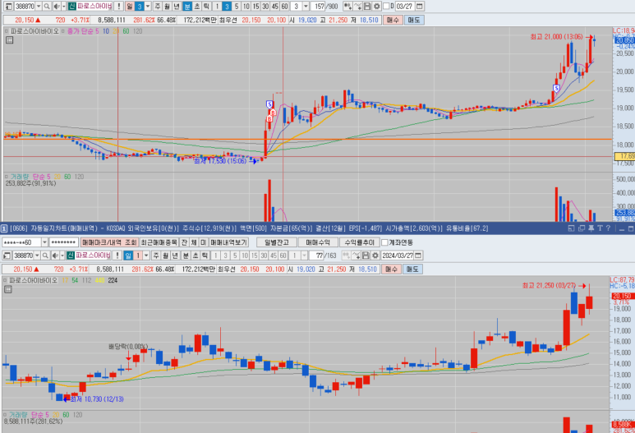Open stock search in daily chart toolbar

pos(45,256)
